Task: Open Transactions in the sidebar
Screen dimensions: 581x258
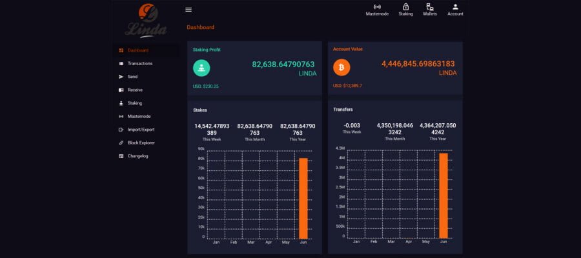Action: pyautogui.click(x=139, y=63)
